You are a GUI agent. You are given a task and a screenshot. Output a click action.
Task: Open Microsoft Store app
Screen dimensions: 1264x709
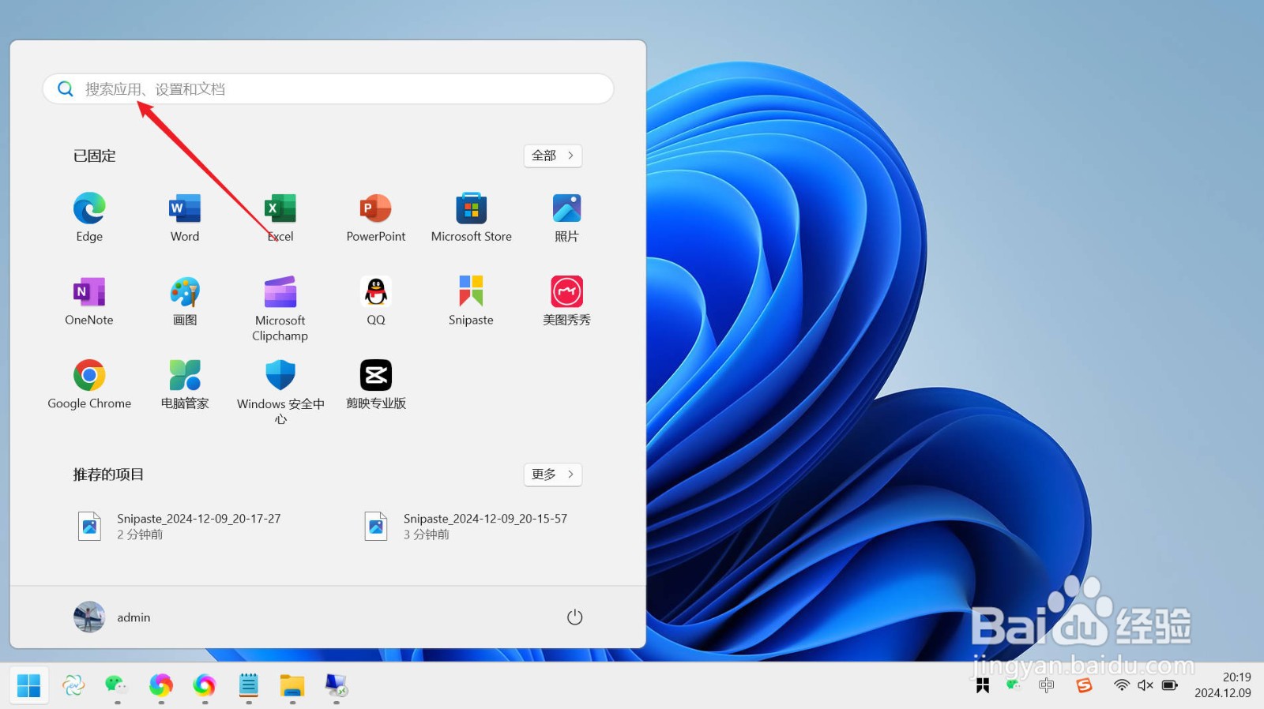coord(472,217)
